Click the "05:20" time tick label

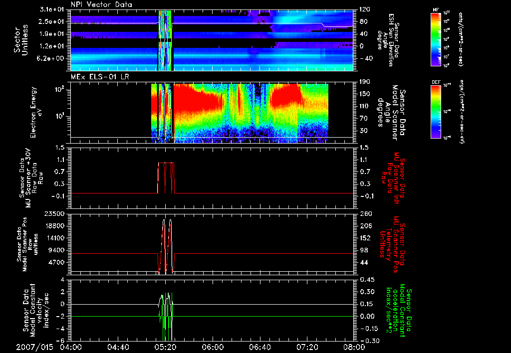click(x=165, y=347)
